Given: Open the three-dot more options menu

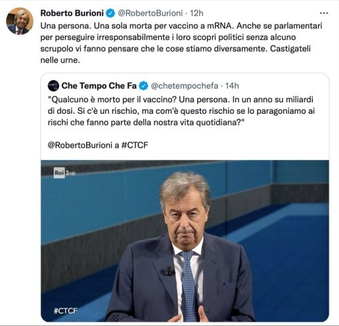Looking at the screenshot, I should [324, 14].
